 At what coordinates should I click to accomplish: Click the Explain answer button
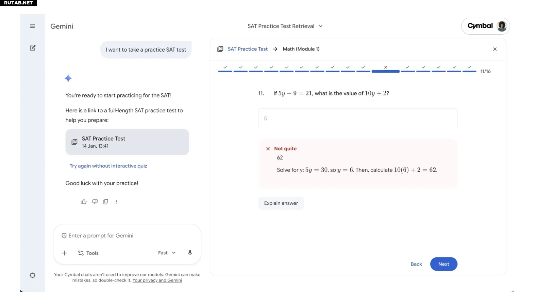tap(281, 203)
